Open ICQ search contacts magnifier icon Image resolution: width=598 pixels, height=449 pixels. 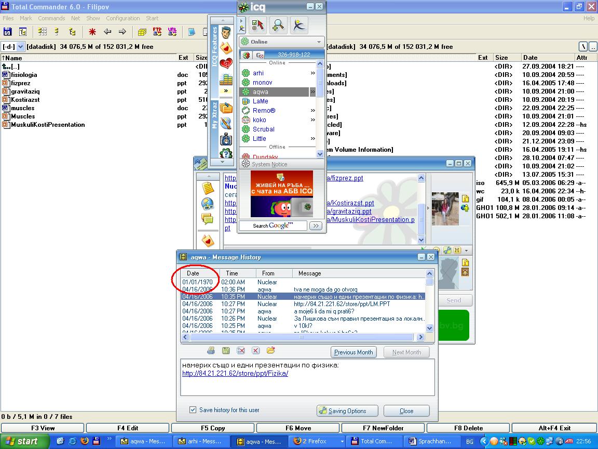click(278, 25)
